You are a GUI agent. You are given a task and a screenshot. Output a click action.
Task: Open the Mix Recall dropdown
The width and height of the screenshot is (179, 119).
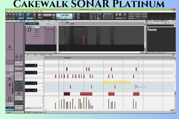(121, 18)
